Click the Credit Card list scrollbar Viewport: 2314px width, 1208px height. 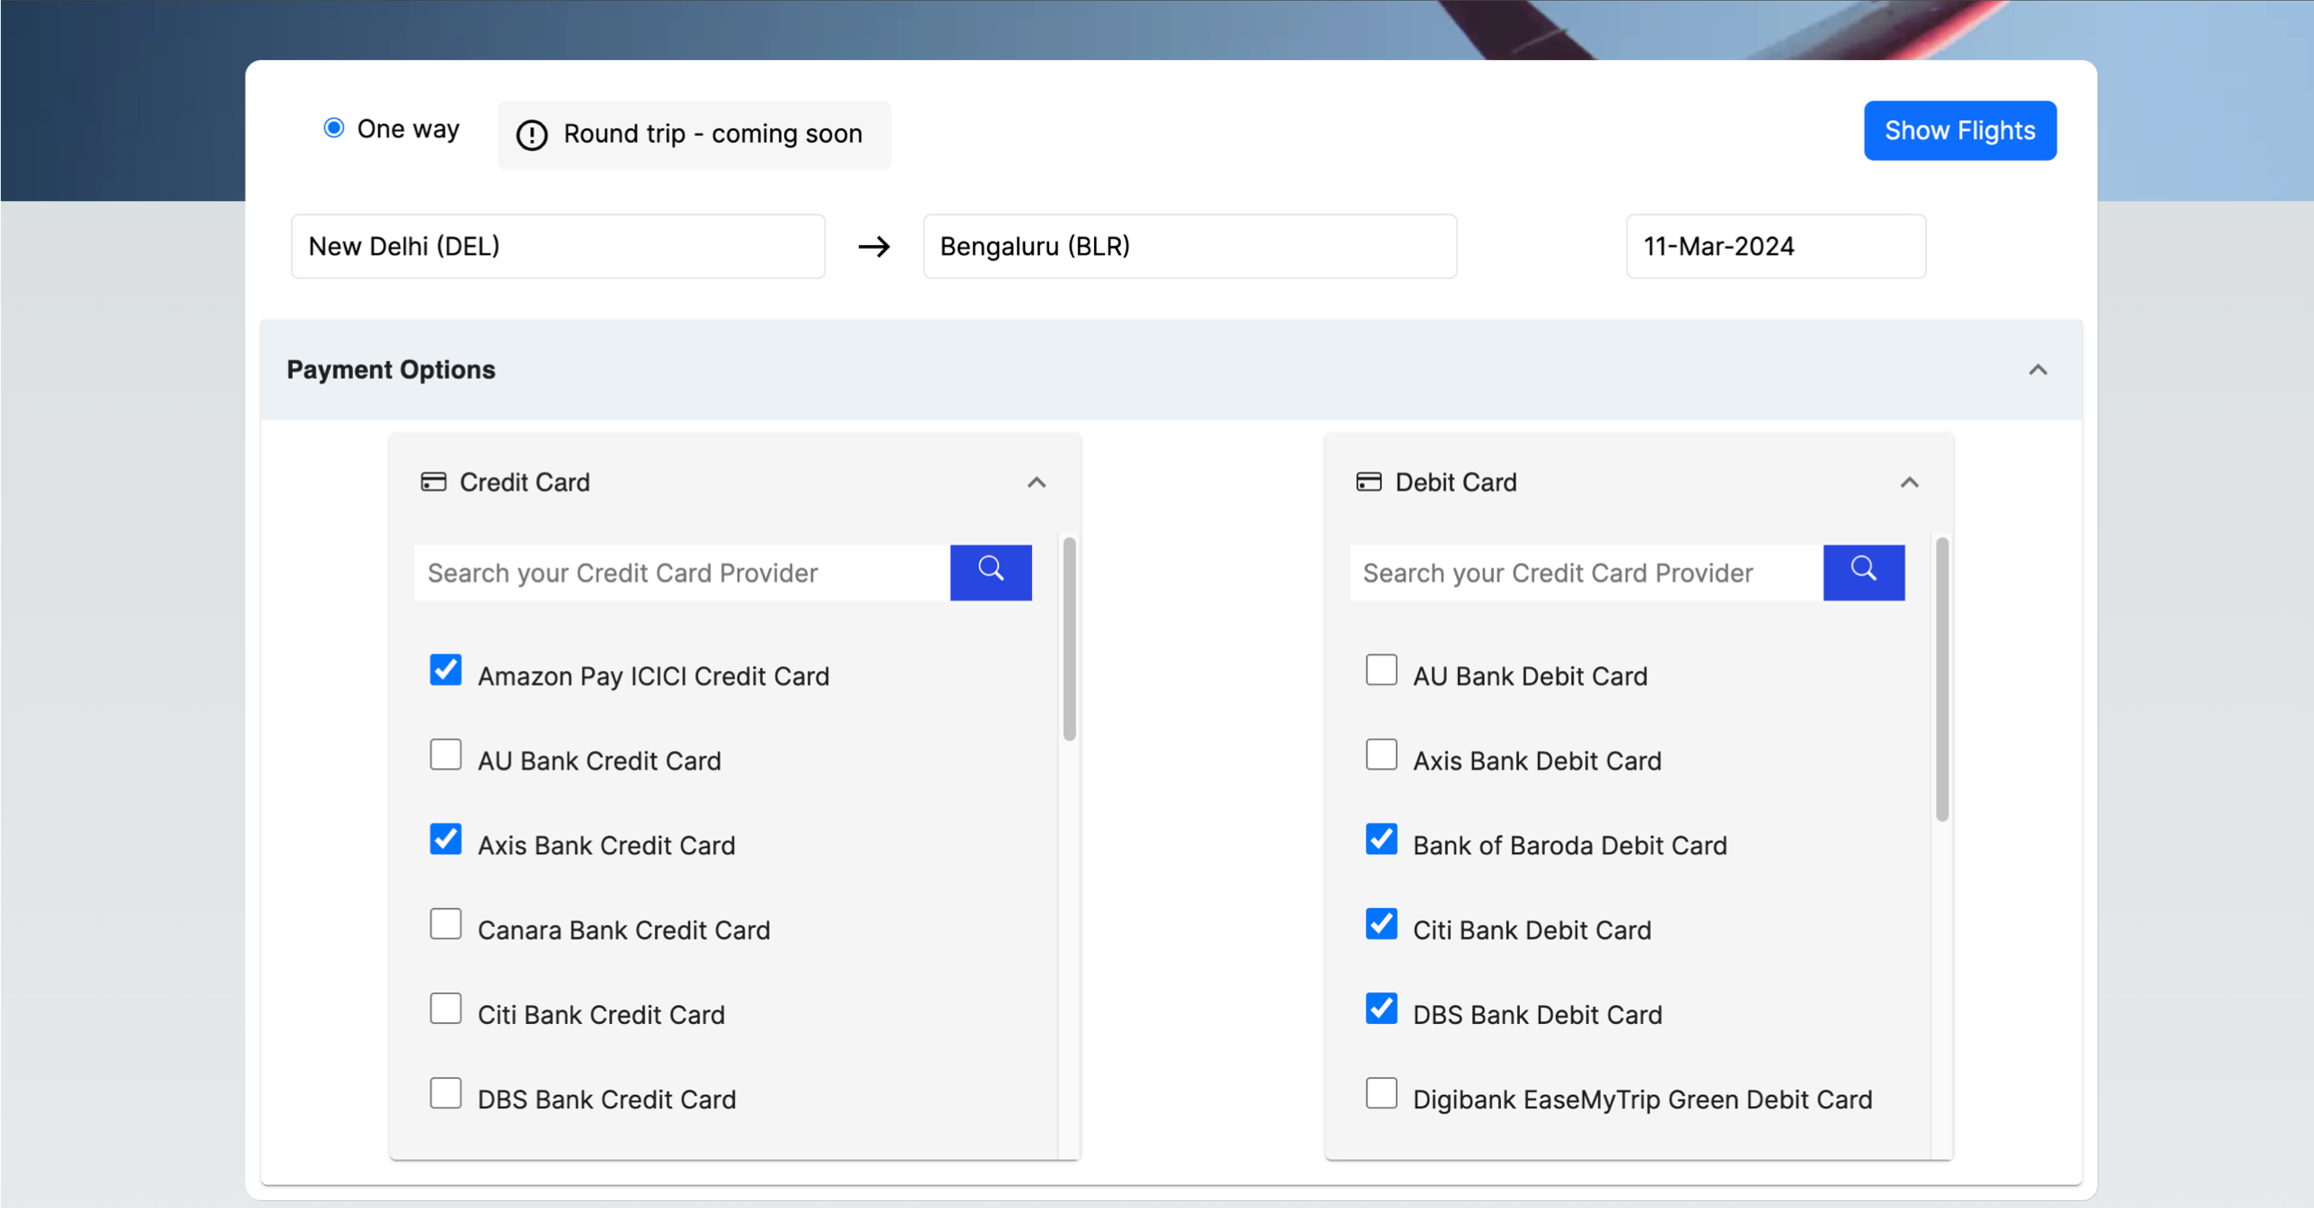[x=1068, y=639]
